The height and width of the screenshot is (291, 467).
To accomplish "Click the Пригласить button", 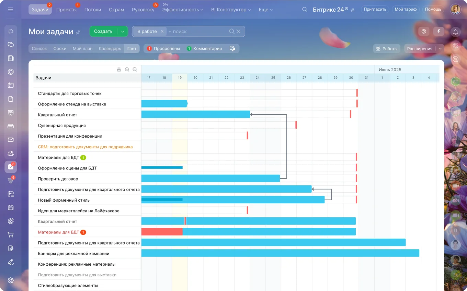I will pos(375,9).
